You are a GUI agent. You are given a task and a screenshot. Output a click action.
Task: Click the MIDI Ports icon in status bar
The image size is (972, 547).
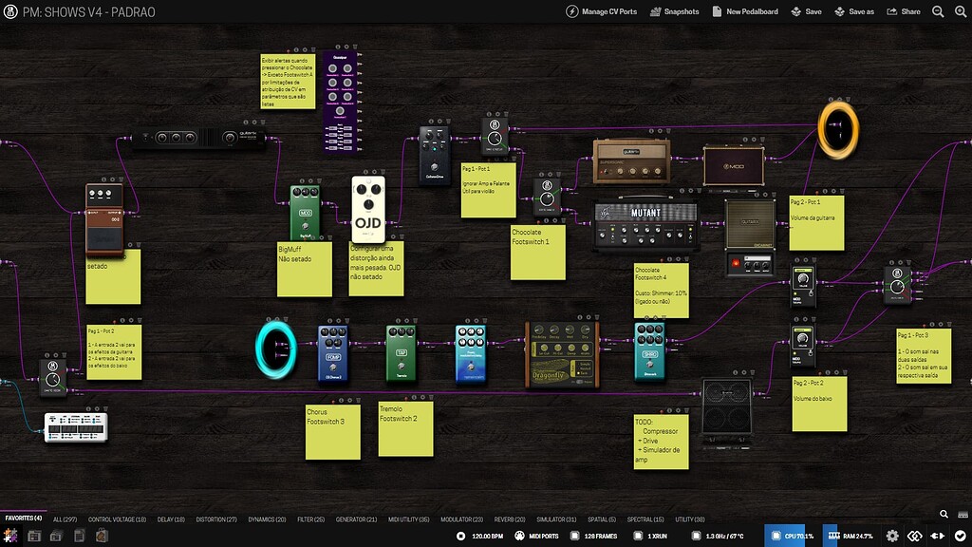(x=517, y=537)
